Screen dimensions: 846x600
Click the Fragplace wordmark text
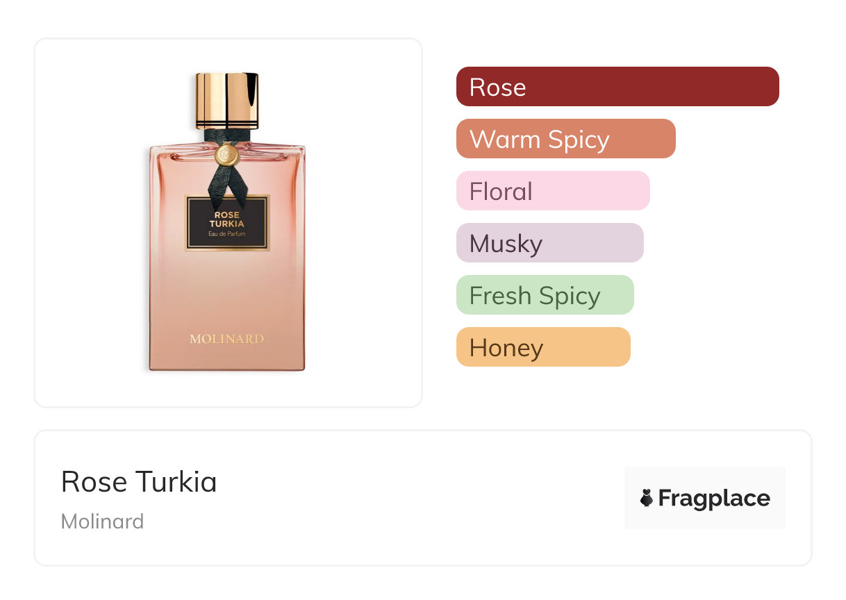tap(714, 499)
